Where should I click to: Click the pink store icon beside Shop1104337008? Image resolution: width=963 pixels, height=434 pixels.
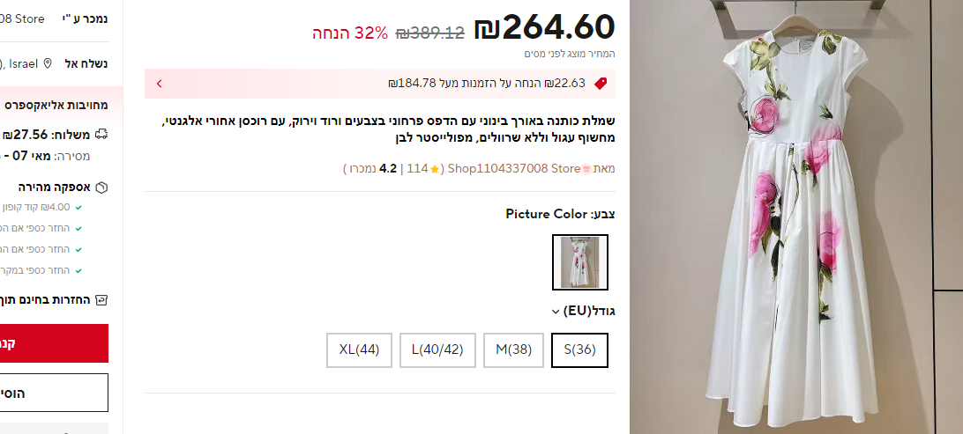point(586,169)
